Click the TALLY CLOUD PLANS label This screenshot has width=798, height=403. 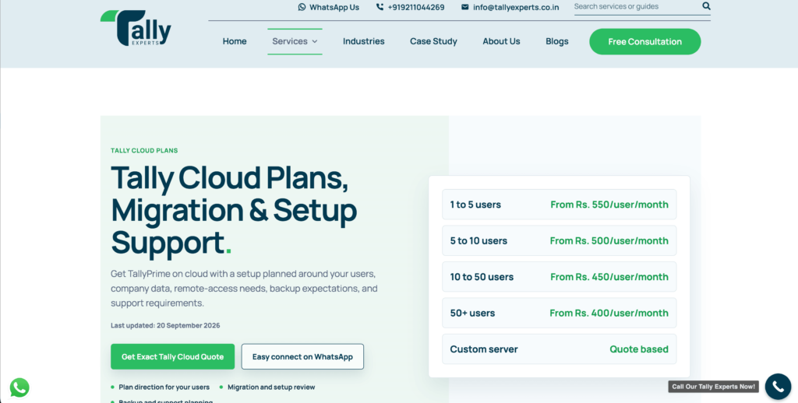(144, 150)
